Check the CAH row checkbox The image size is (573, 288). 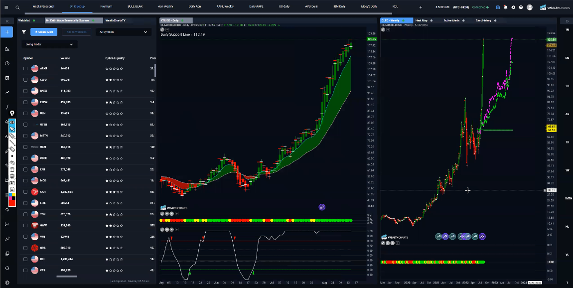[x=25, y=192]
